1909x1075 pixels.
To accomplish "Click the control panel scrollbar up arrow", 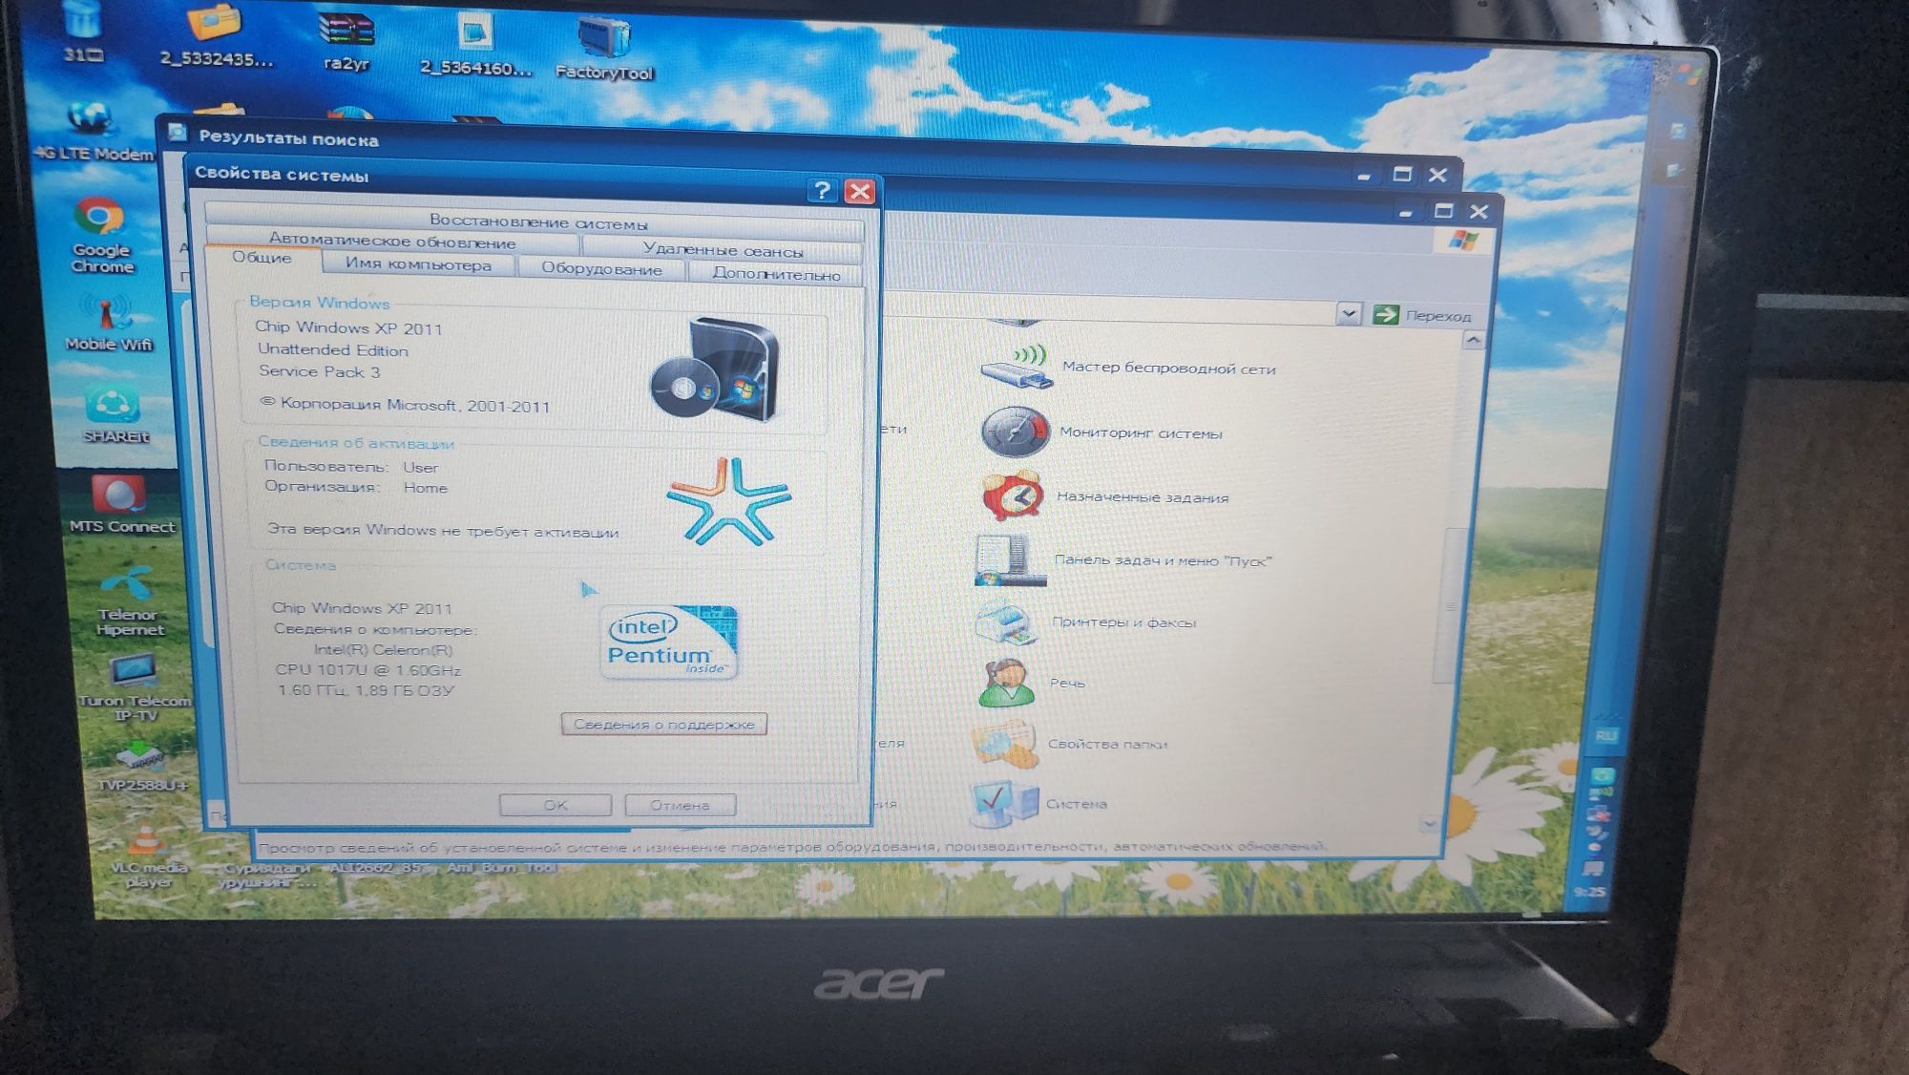I will click(1473, 341).
